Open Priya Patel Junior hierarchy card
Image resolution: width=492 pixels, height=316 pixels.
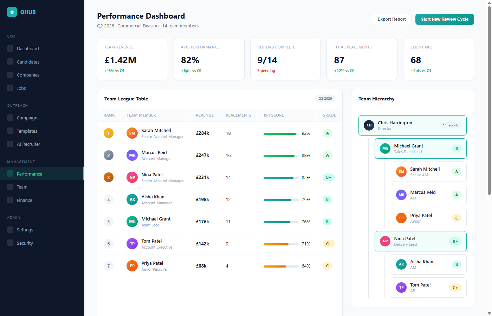[x=429, y=218]
